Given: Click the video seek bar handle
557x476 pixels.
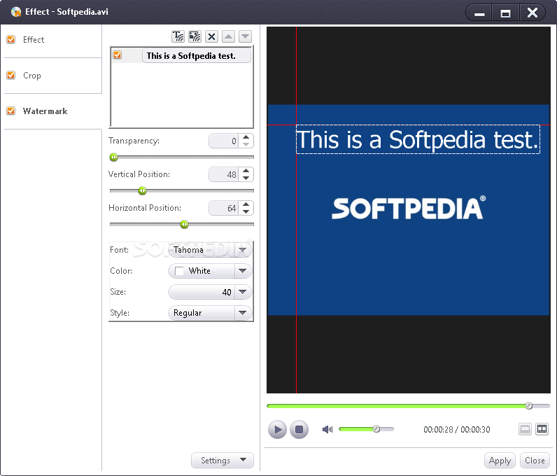Looking at the screenshot, I should click(x=528, y=405).
